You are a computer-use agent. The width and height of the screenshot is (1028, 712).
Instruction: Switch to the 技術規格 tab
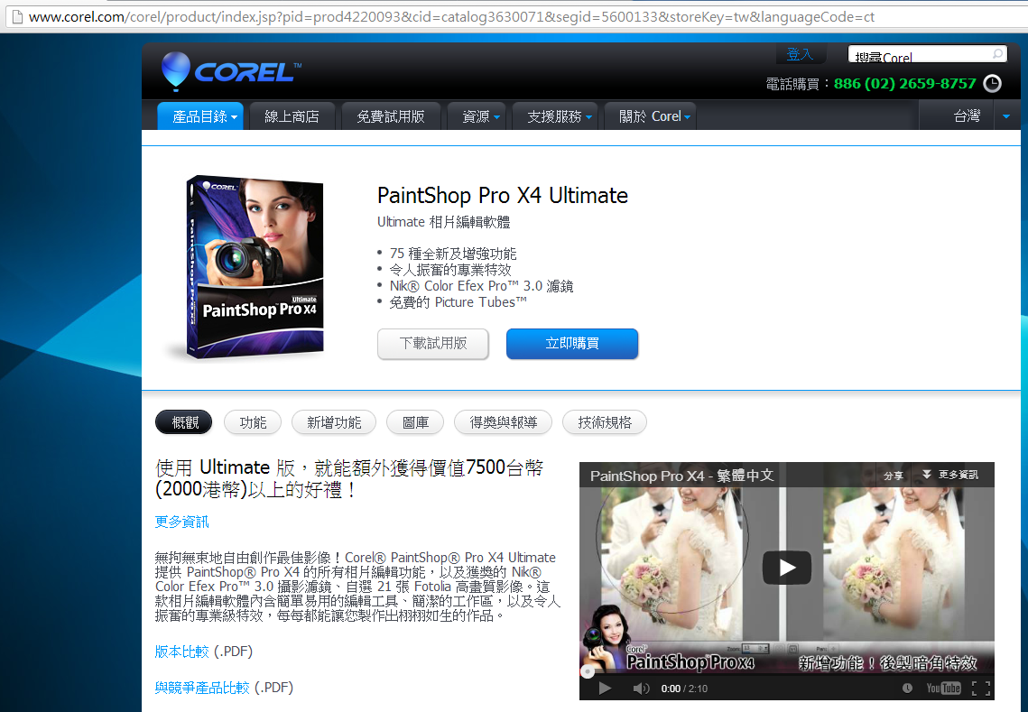click(605, 422)
